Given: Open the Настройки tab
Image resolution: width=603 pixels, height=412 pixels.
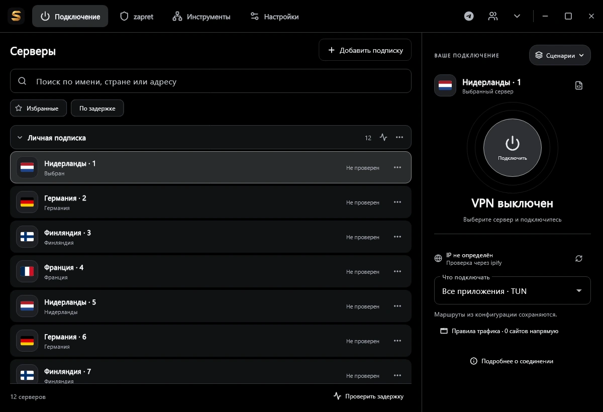Looking at the screenshot, I should [x=274, y=16].
